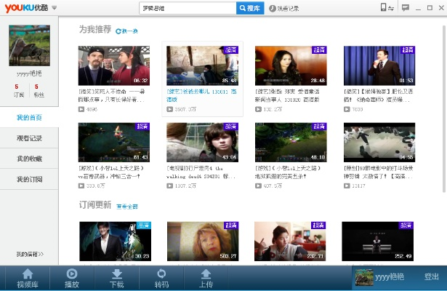Click the 观看记录 history clock icon
The height and width of the screenshot is (291, 447).
click(x=273, y=9)
